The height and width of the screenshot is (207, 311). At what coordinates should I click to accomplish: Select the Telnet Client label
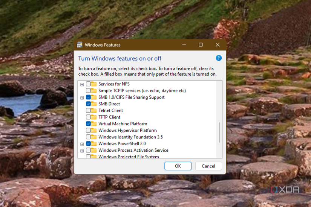click(x=111, y=111)
